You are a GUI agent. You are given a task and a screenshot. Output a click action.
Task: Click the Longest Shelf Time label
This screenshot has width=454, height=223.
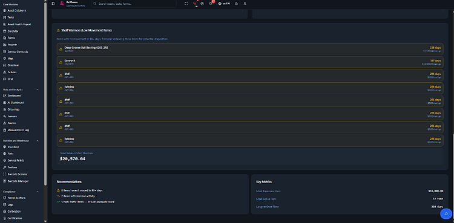(267, 207)
